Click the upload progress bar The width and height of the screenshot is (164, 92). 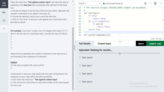pyautogui.click(x=120, y=53)
